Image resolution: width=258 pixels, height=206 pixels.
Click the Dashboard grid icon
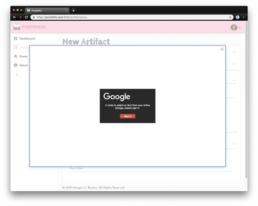click(16, 38)
